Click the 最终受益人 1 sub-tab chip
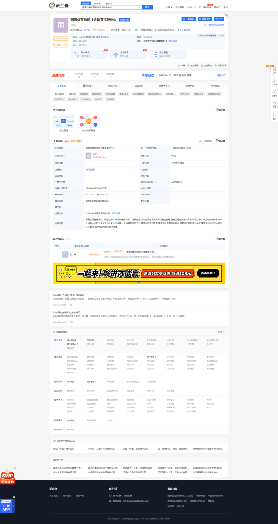 click(x=171, y=94)
